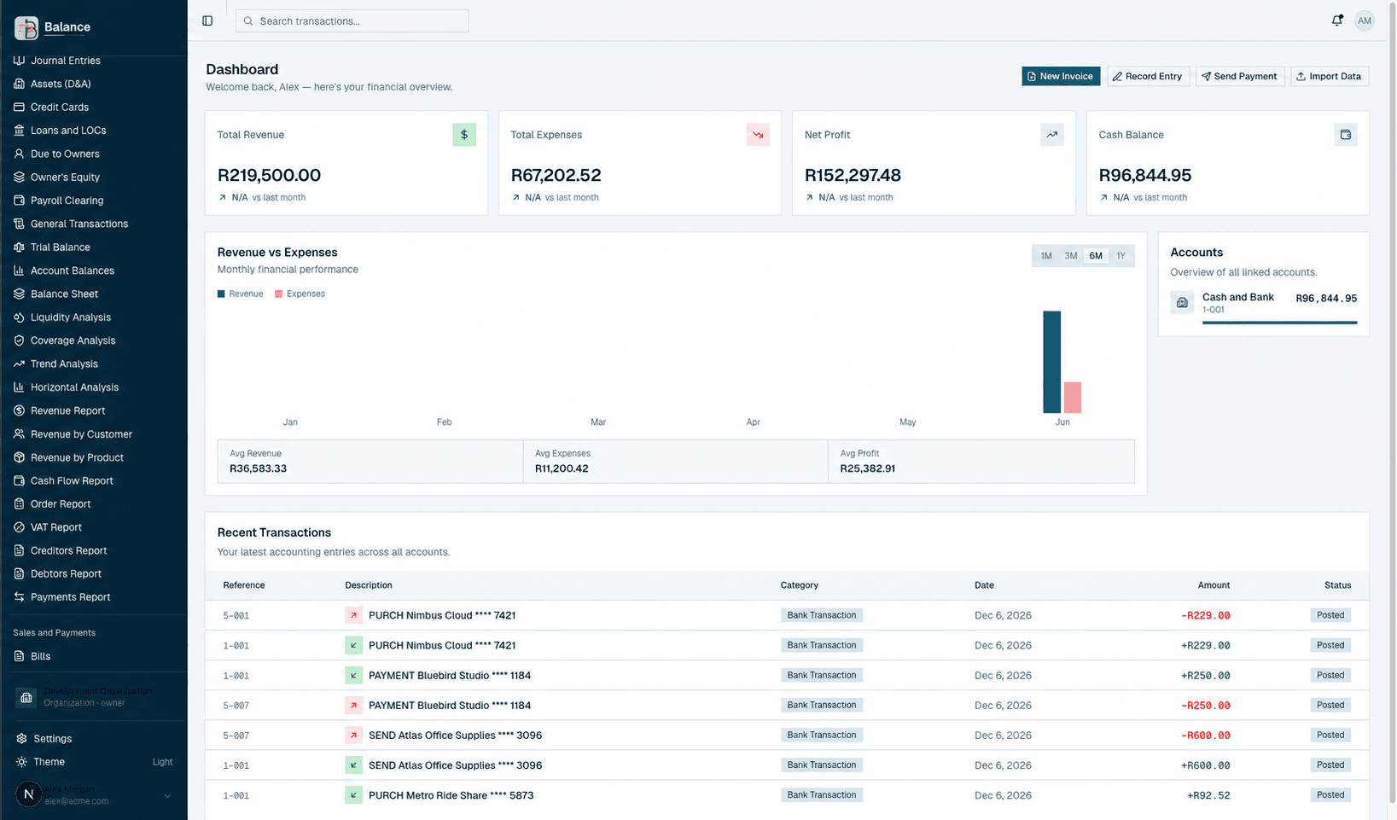Click the Avg Revenue R36,583.33 value
This screenshot has height=820, width=1397.
click(x=258, y=468)
